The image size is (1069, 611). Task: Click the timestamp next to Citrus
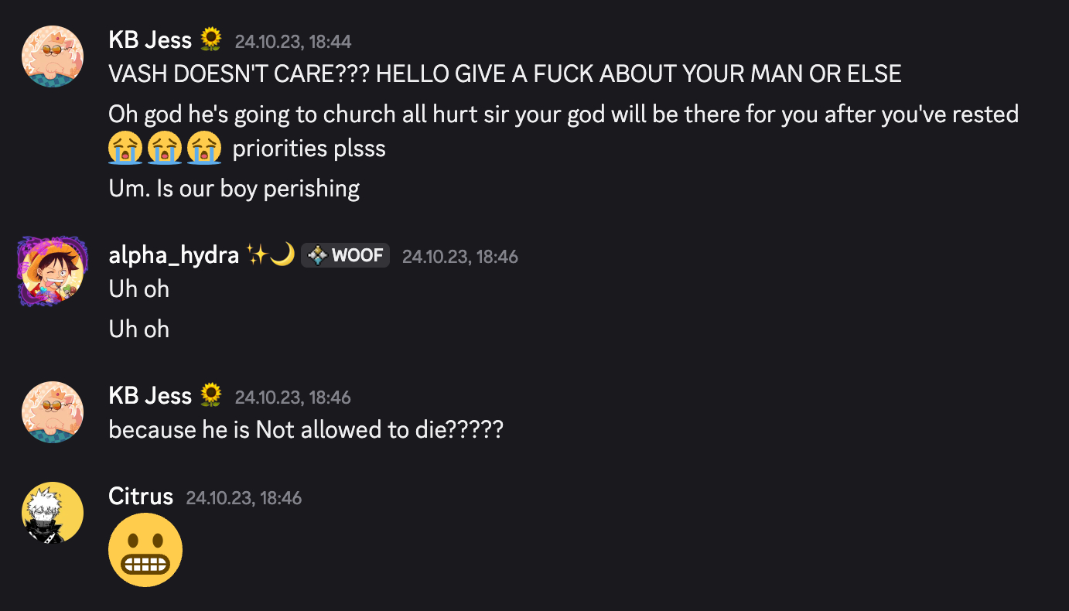tap(244, 497)
